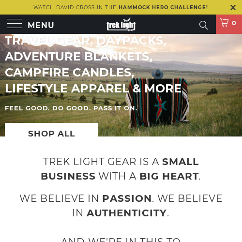Viewport: 242px width, 242px height.
Task: Click the hat in the hero photo
Action: [x=157, y=74]
